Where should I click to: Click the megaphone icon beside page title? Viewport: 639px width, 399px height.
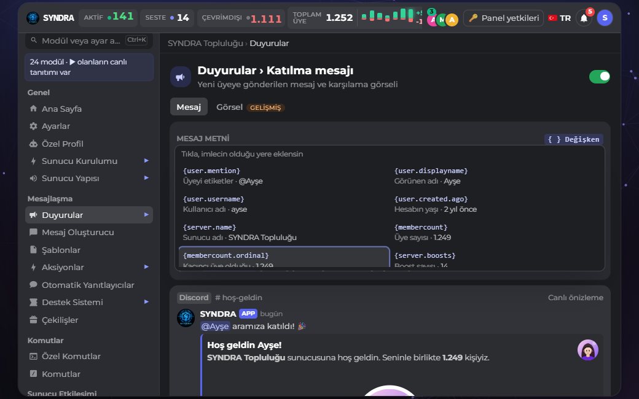pyautogui.click(x=181, y=77)
